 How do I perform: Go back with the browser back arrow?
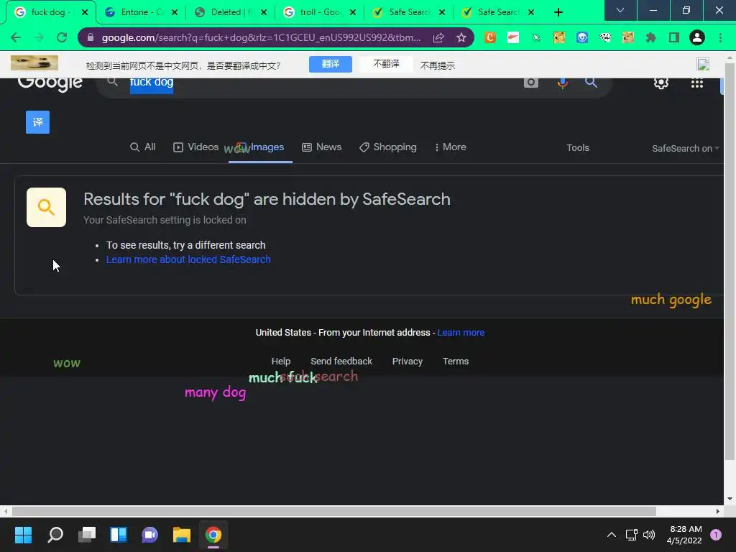[x=16, y=37]
